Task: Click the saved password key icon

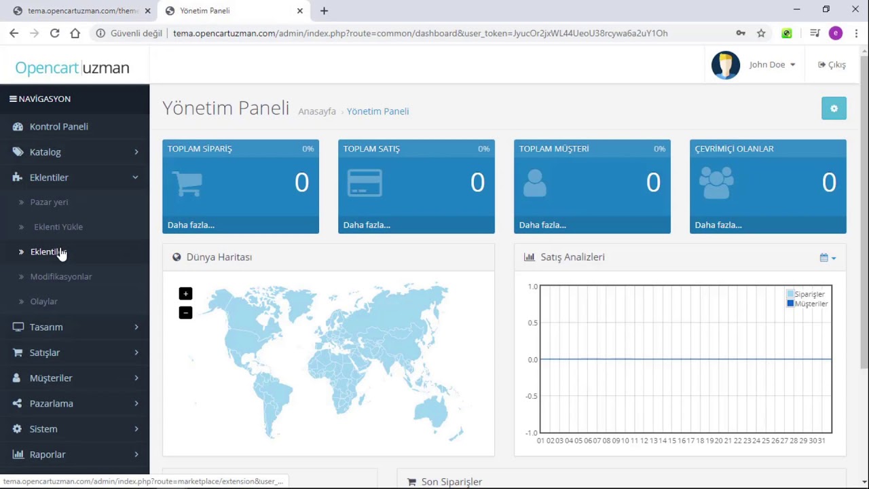Action: click(x=741, y=33)
